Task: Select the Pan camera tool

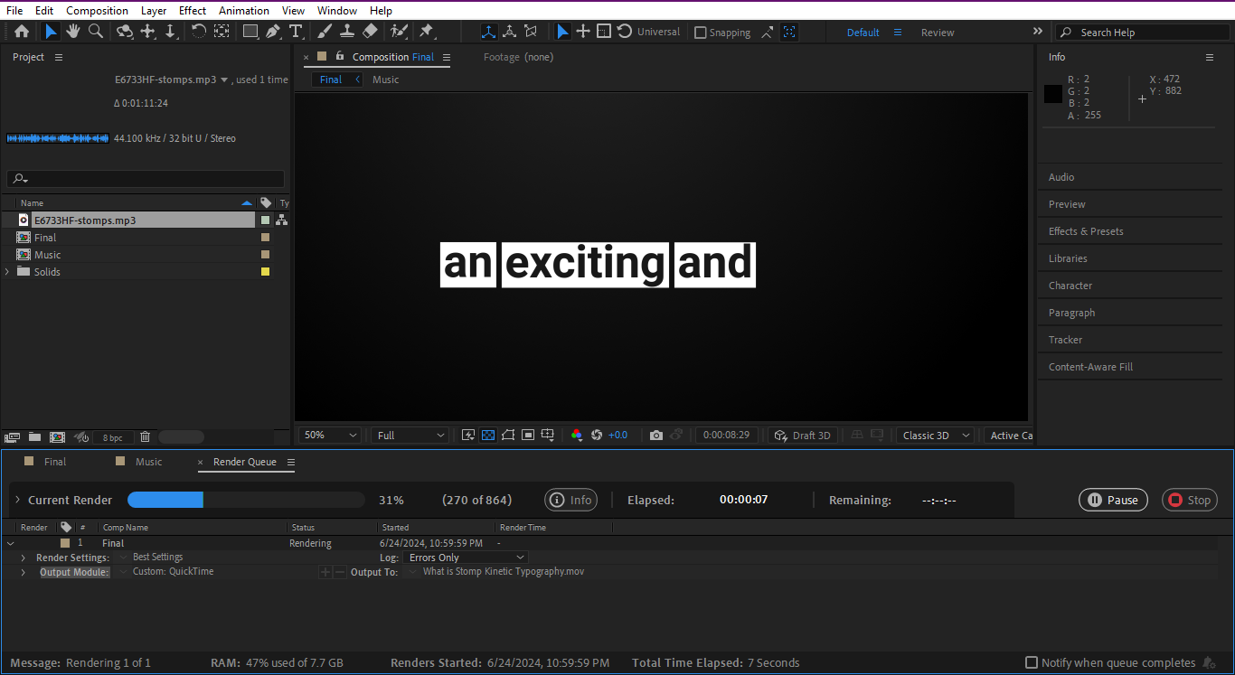Action: point(148,32)
